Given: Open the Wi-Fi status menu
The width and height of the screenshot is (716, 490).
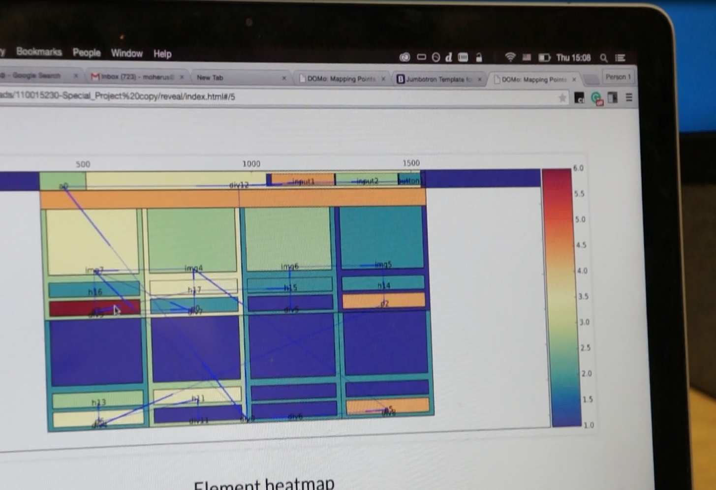Looking at the screenshot, I should pyautogui.click(x=510, y=58).
